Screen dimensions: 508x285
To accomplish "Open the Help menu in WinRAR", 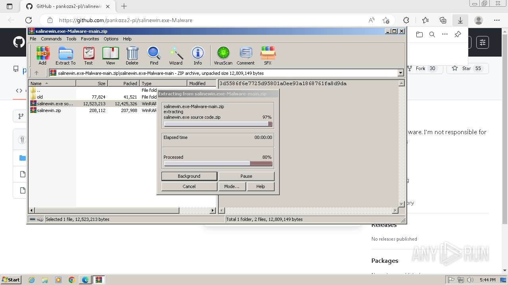I will click(x=127, y=39).
